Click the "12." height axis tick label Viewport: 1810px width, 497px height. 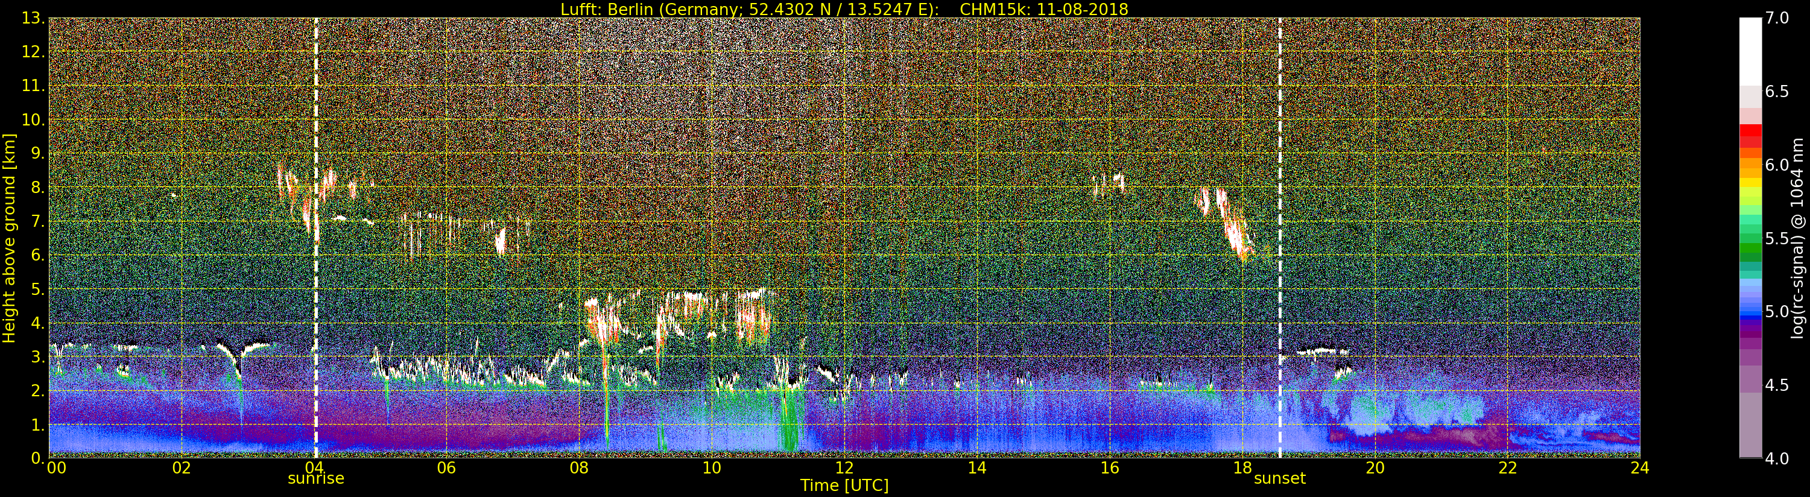(33, 52)
